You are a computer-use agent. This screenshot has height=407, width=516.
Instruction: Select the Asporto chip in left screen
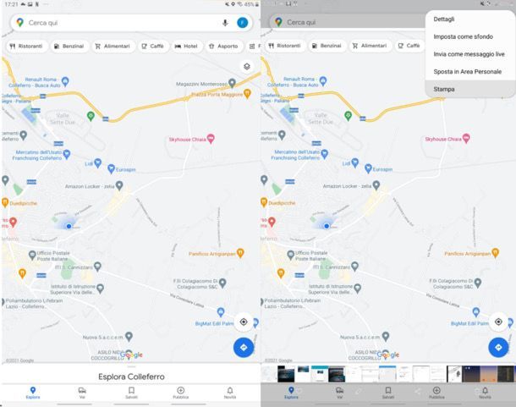(224, 46)
